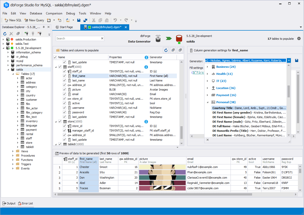
Task: Click refresh icon in tables to populate panel
Action: pyautogui.click(x=166, y=50)
